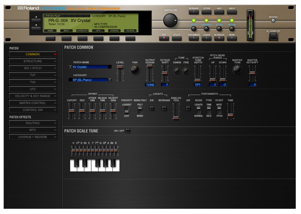Click the MASTER TUNE knob
301x214 pixels.
[x=237, y=69]
